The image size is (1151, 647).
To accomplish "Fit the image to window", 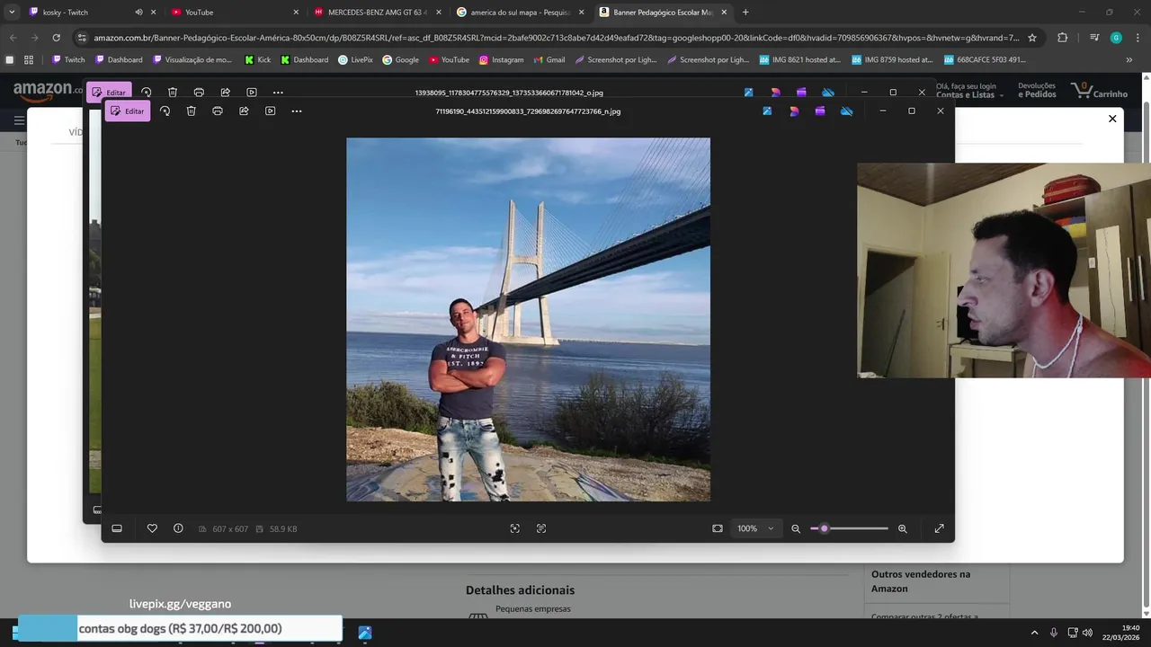I will click(718, 528).
